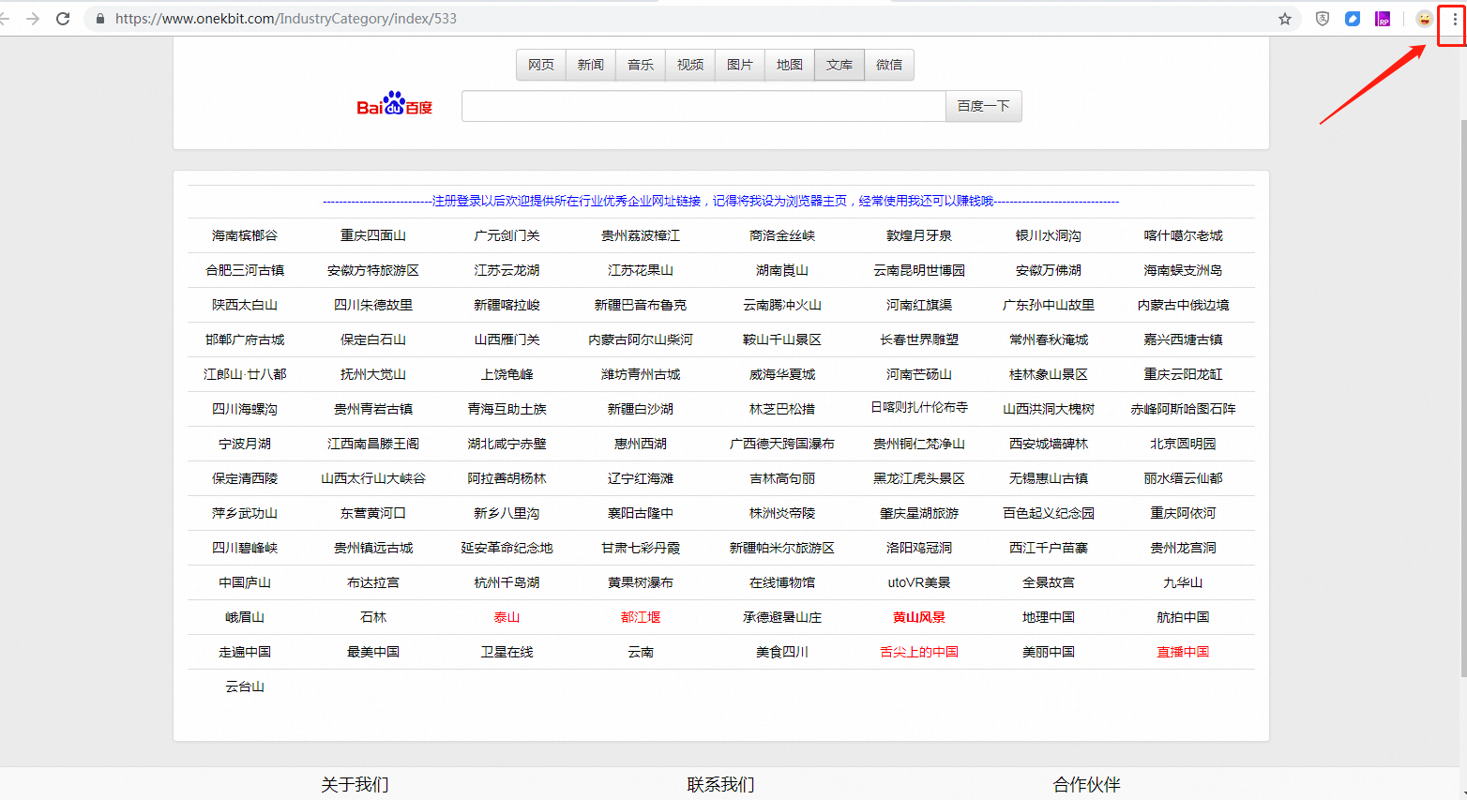The width and height of the screenshot is (1467, 800).
Task: Click the blue pen extension icon
Action: click(x=1353, y=19)
